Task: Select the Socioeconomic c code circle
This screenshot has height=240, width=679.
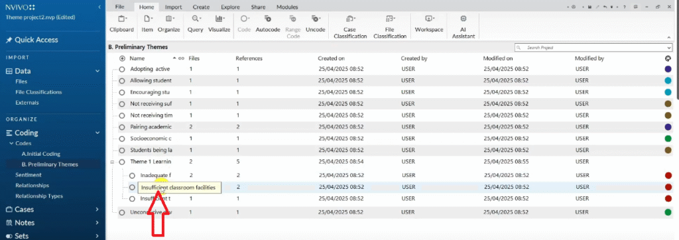Action: pyautogui.click(x=122, y=139)
